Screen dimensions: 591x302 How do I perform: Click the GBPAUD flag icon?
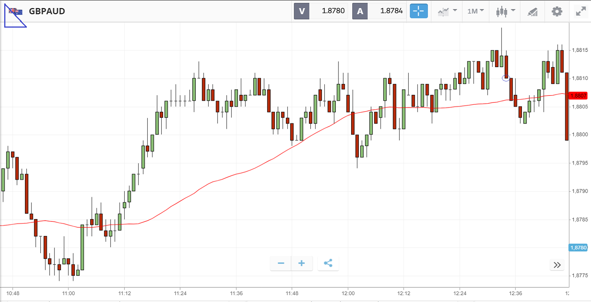[16, 11]
